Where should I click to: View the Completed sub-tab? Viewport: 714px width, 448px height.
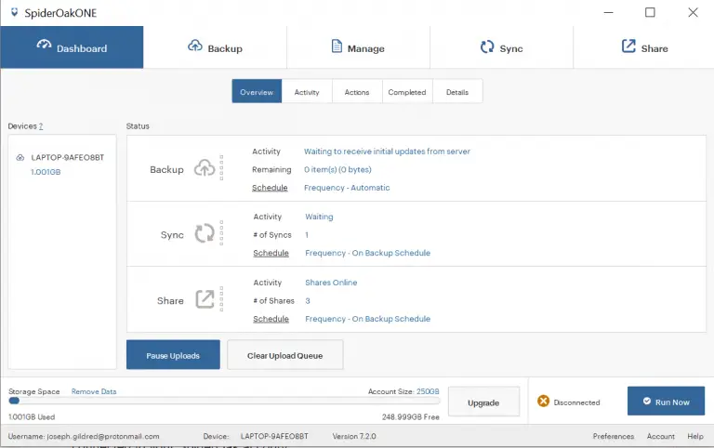pyautogui.click(x=407, y=91)
